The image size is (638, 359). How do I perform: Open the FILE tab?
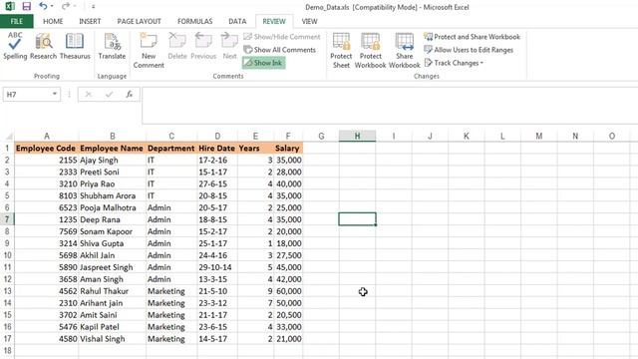pos(17,21)
